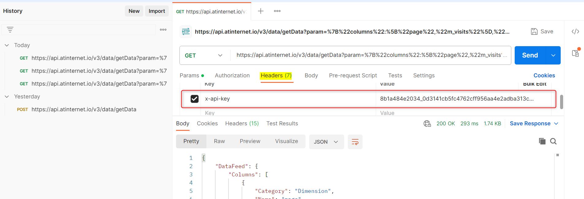Collapse the Today history group
The height and width of the screenshot is (199, 584).
pyautogui.click(x=7, y=45)
